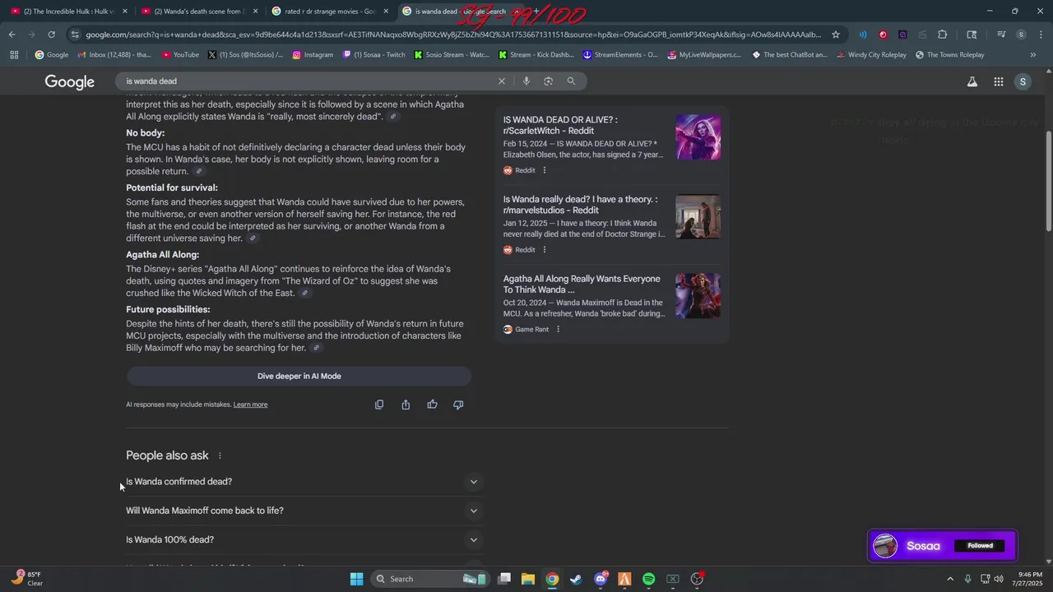Share the AI overview response
The height and width of the screenshot is (592, 1053).
[406, 405]
